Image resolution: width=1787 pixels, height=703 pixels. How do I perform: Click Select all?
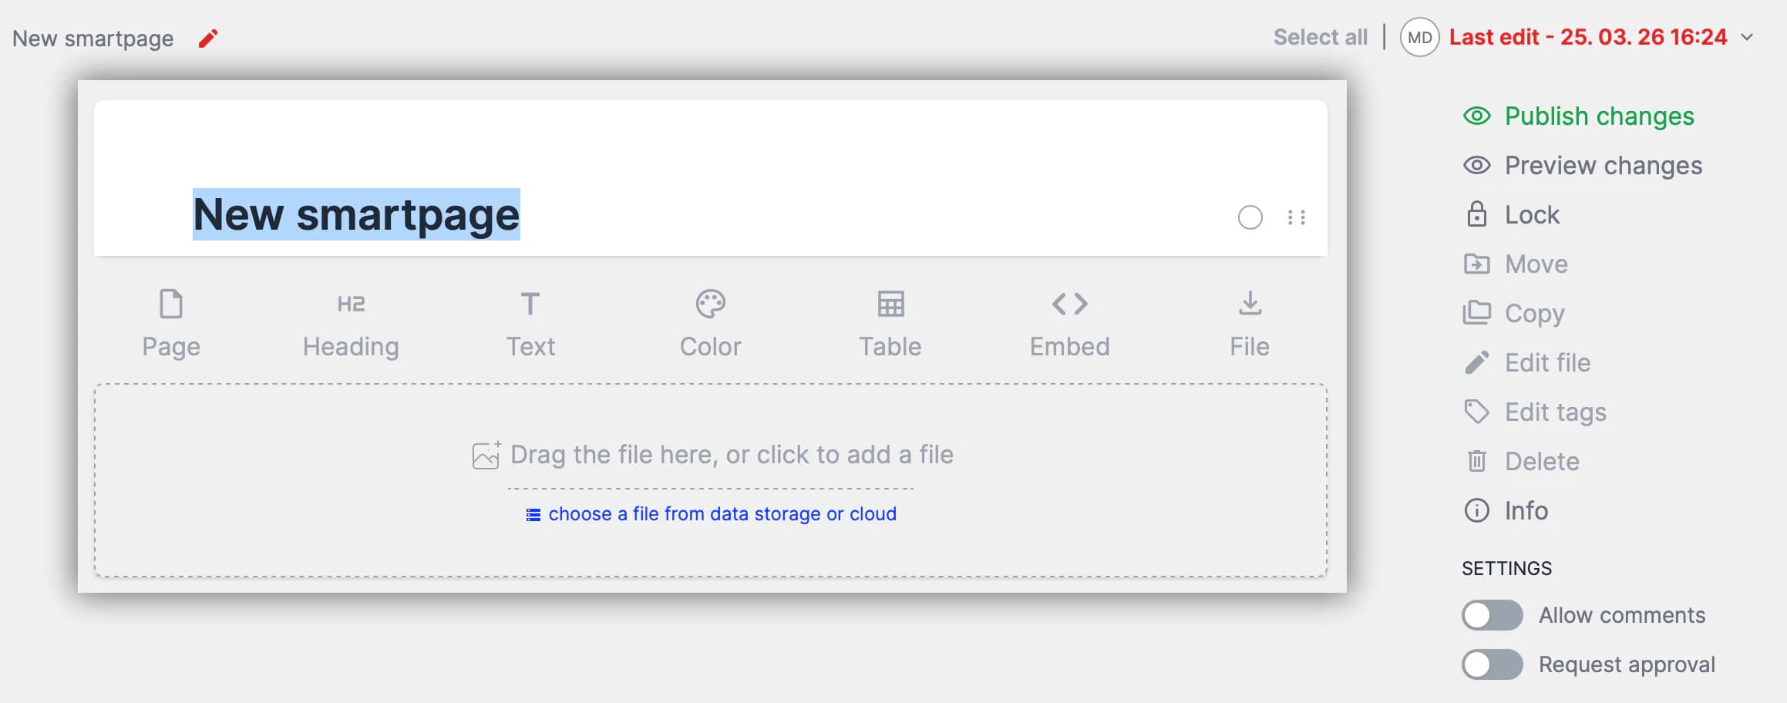1320,37
